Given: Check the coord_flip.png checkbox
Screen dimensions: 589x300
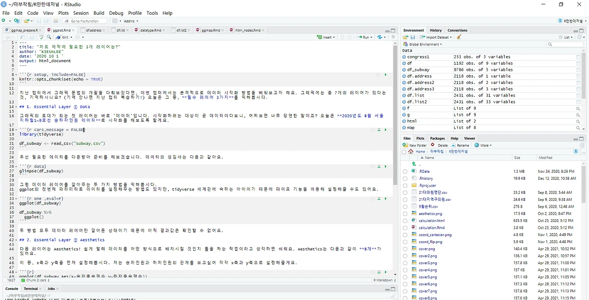Looking at the screenshot, I should coord(405,242).
